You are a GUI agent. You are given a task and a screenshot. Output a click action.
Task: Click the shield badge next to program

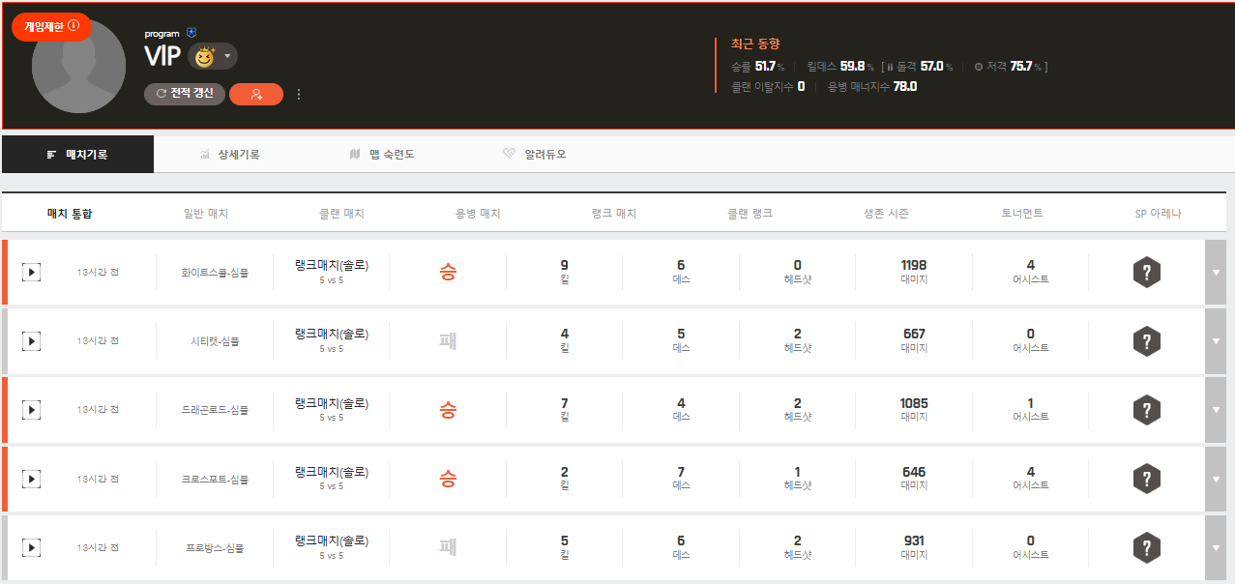click(x=191, y=33)
